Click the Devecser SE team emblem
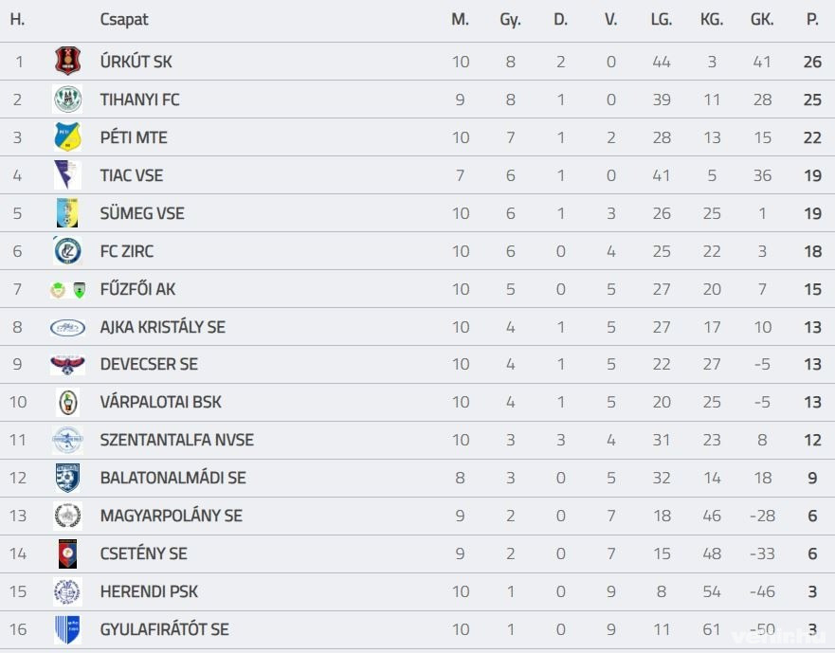Screen dimensions: 835x653 (x=67, y=365)
